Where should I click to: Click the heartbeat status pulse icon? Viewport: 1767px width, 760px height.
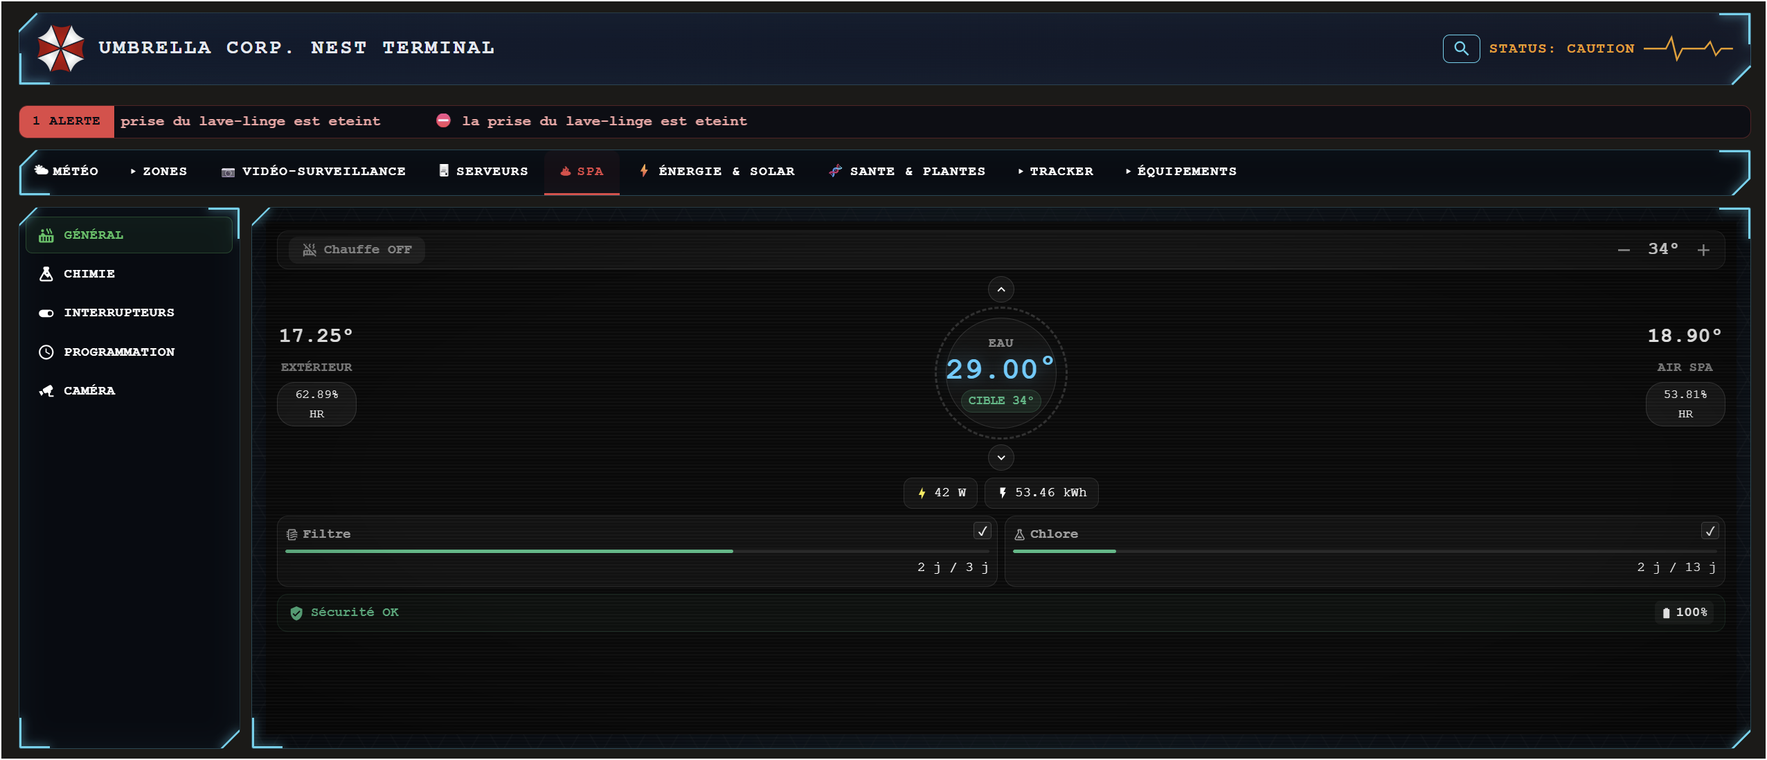point(1688,48)
